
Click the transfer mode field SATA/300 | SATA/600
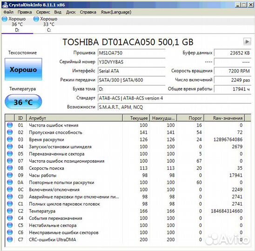point(132,80)
